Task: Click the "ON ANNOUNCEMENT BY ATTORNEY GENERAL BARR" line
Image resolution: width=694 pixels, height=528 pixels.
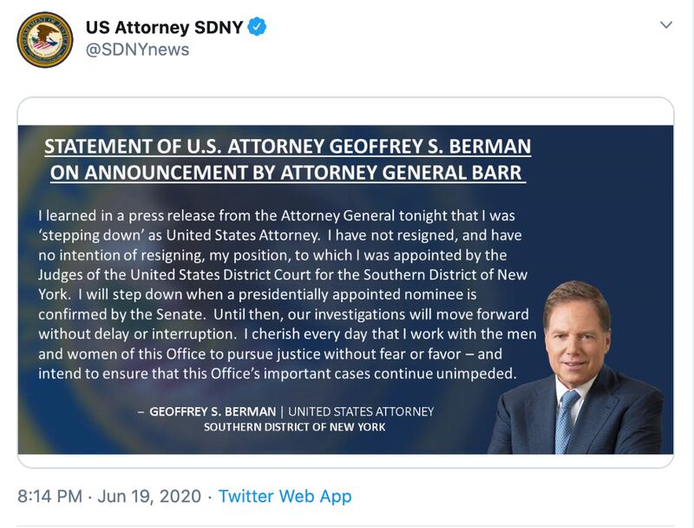Action: (x=287, y=172)
